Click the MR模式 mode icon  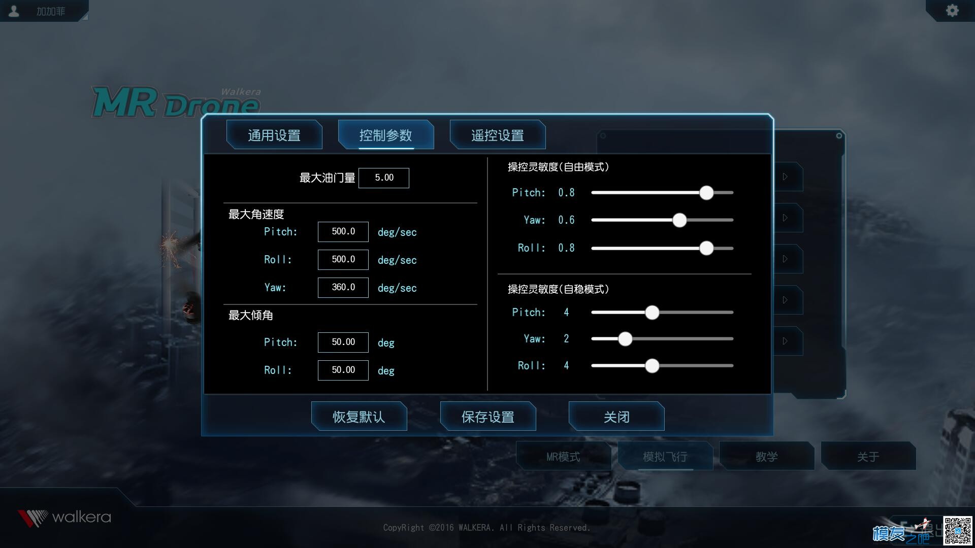(x=565, y=457)
